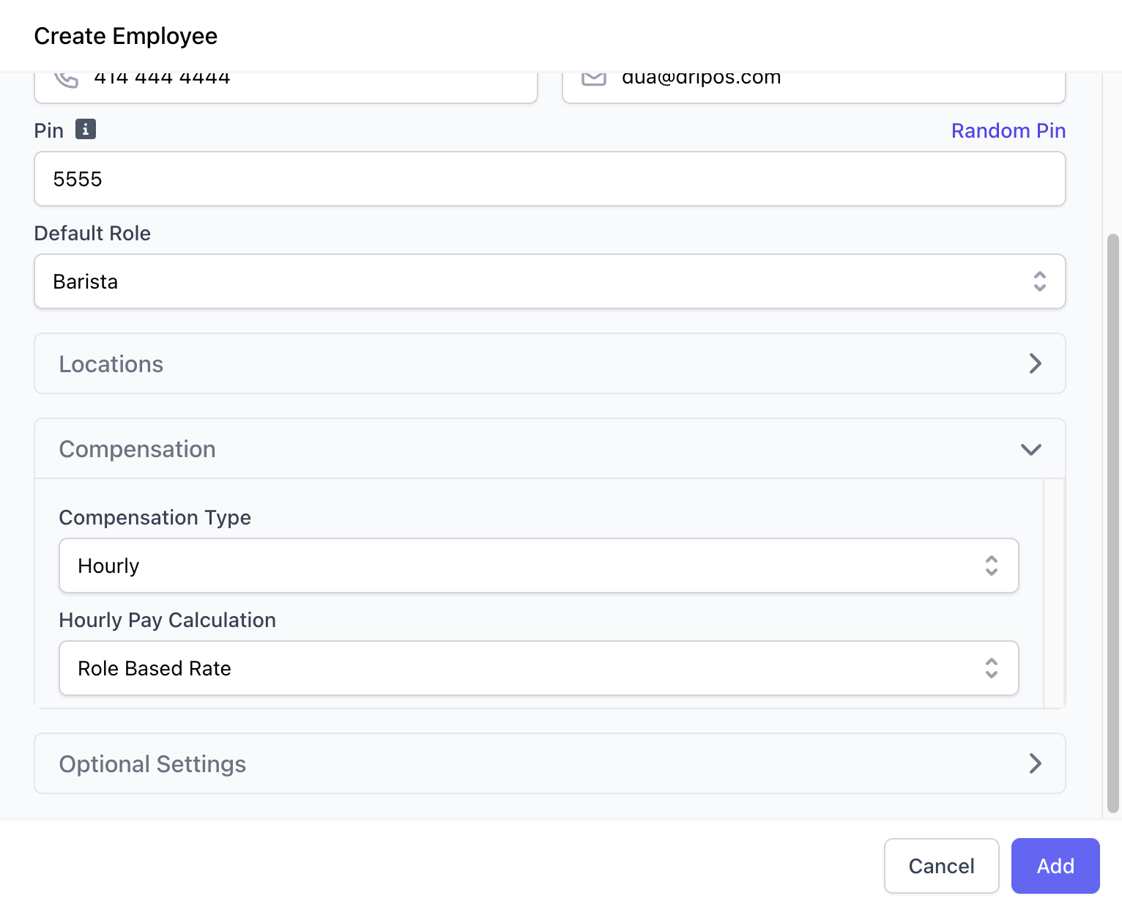Click the Hourly Pay Calculation label

tap(167, 620)
